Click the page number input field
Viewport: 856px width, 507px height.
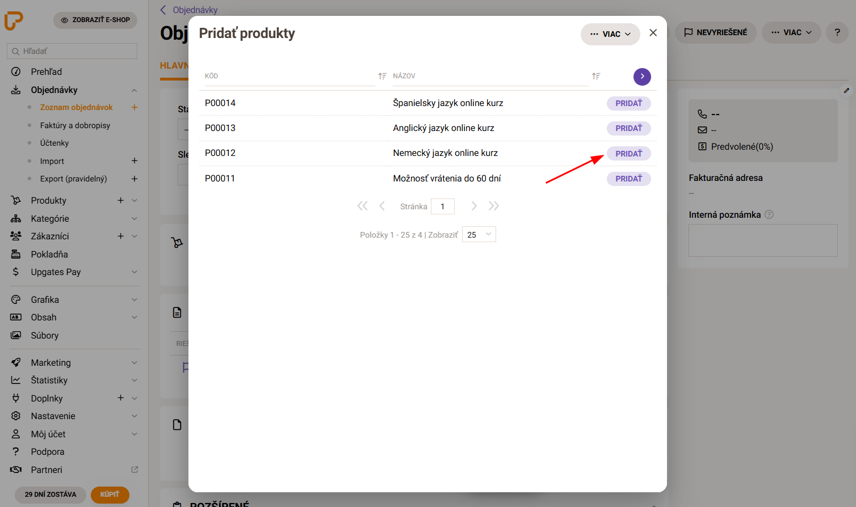(443, 206)
